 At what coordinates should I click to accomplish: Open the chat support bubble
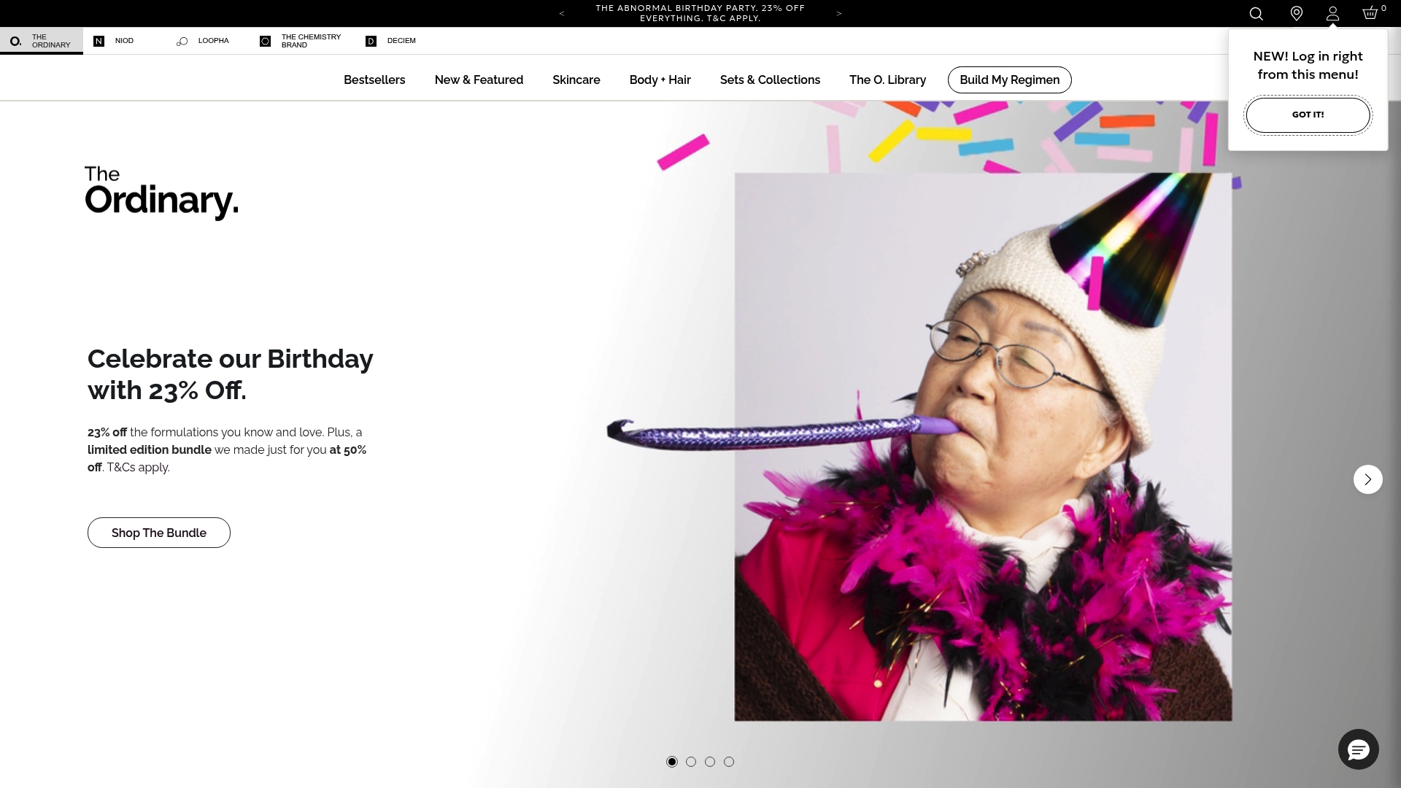(x=1358, y=749)
